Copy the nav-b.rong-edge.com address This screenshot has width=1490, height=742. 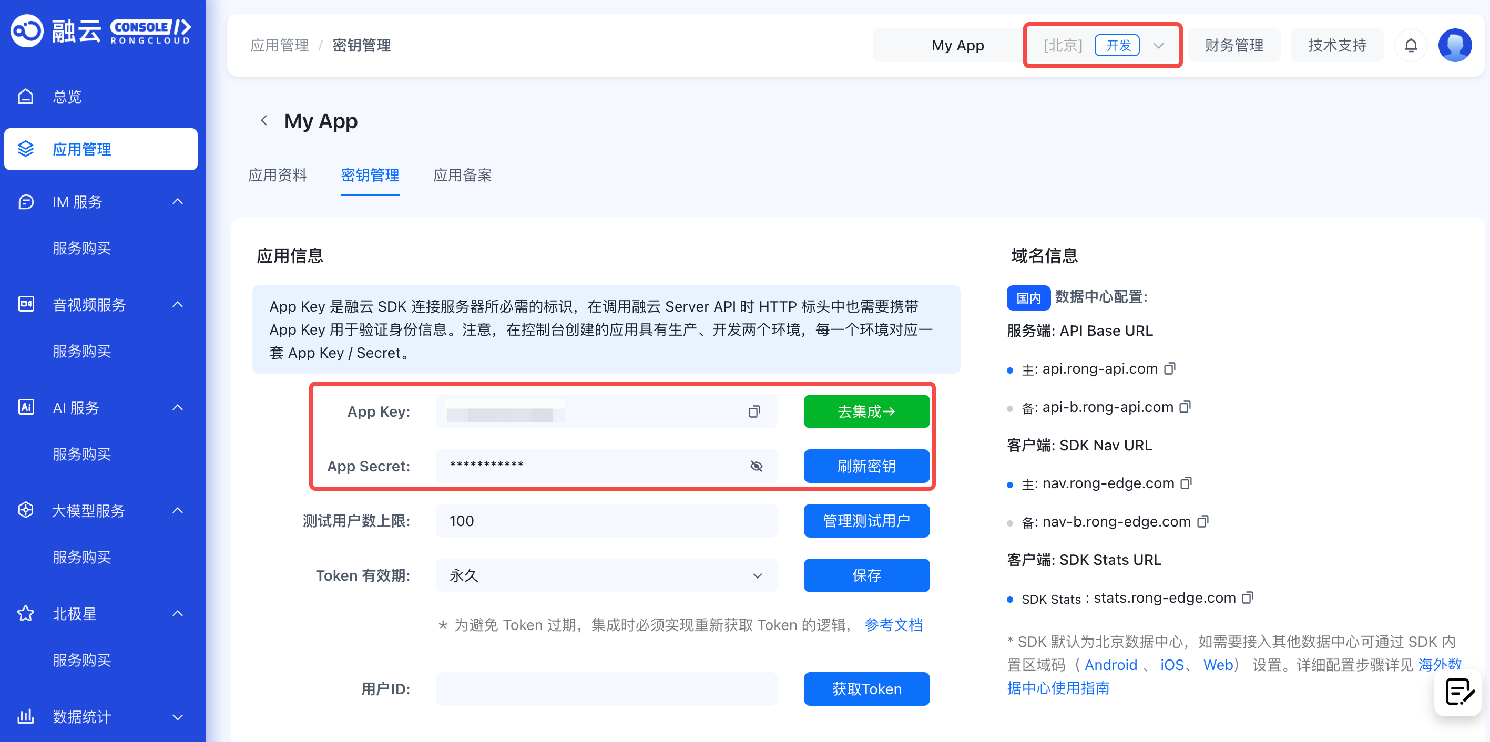[1202, 521]
